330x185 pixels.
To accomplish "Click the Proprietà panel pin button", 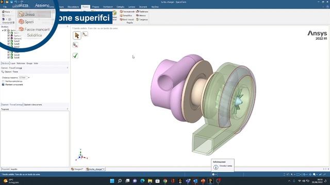I will [x=68, y=109].
